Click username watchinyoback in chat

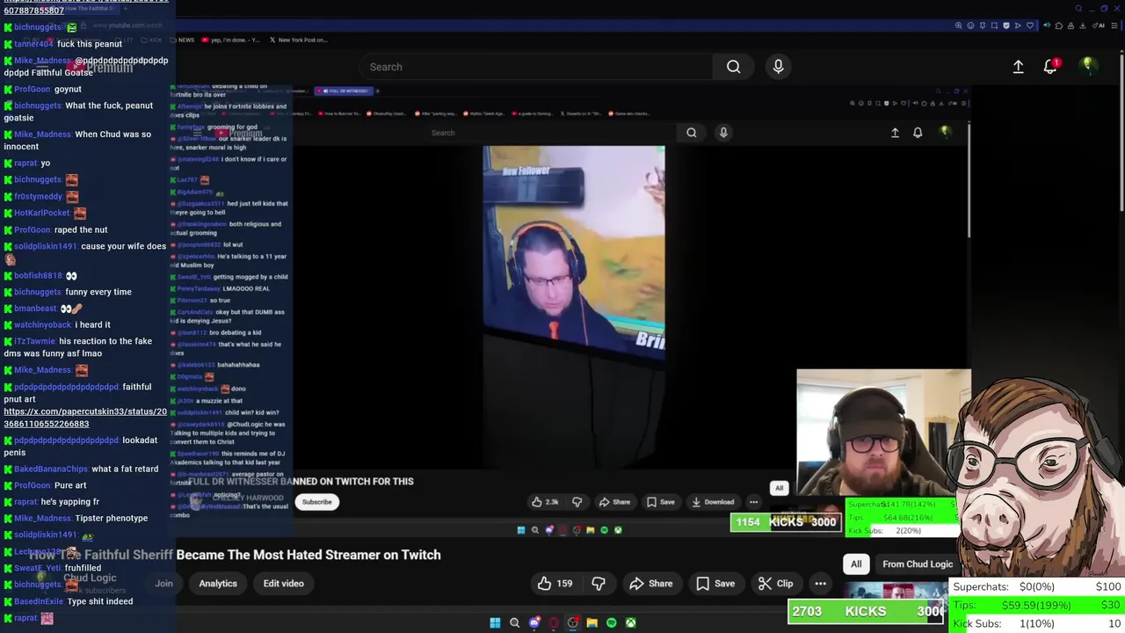point(42,324)
